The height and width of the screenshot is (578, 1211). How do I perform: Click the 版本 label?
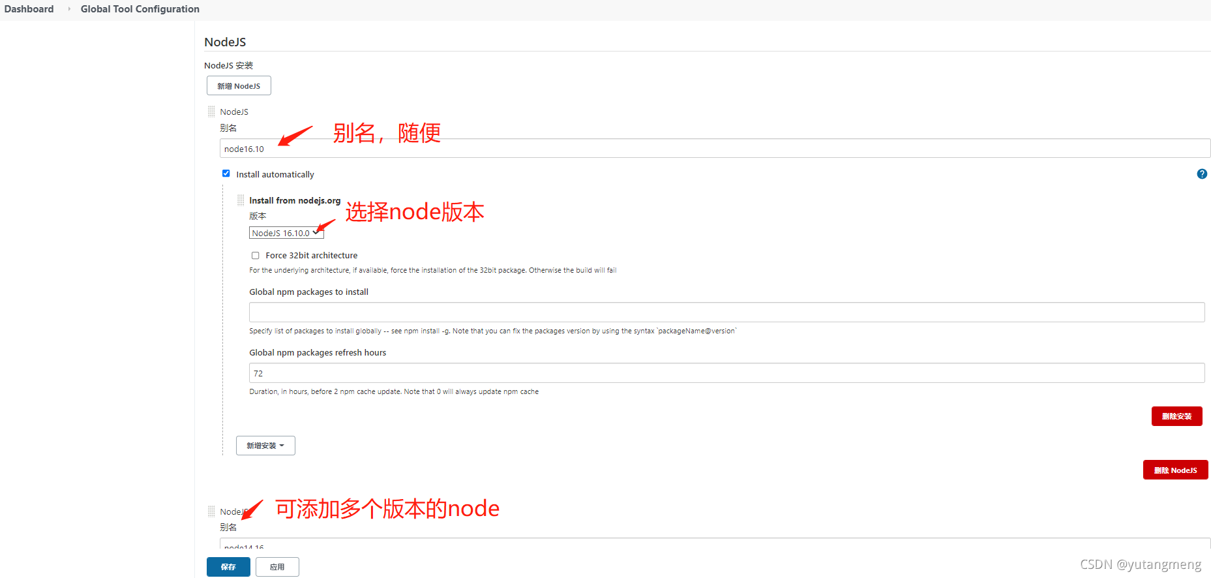pyautogui.click(x=258, y=216)
